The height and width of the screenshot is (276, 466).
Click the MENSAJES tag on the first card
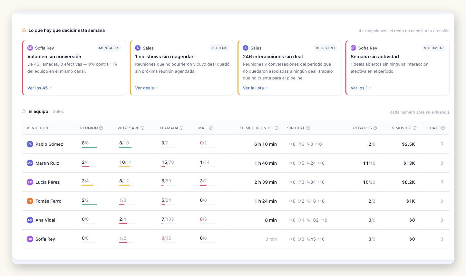point(109,48)
